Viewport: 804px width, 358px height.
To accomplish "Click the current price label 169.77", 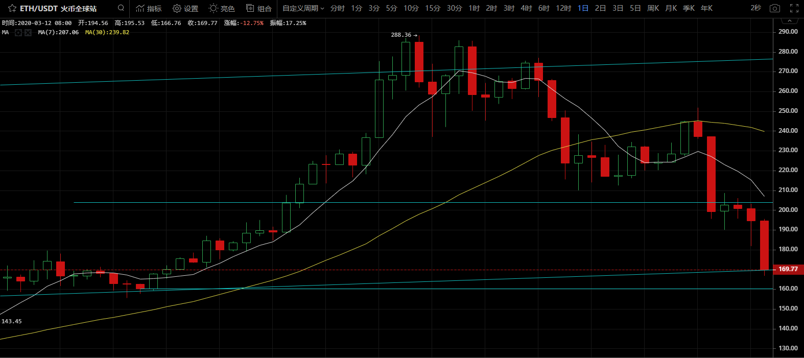I will (788, 269).
